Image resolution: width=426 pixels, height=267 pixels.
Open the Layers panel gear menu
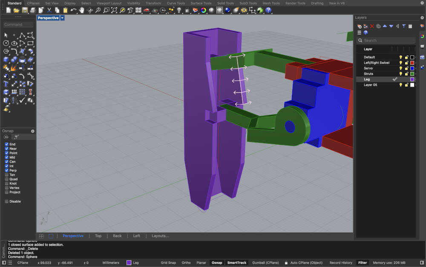pyautogui.click(x=422, y=17)
